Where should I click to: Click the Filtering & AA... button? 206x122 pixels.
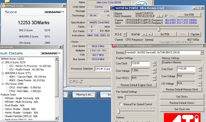point(84,95)
